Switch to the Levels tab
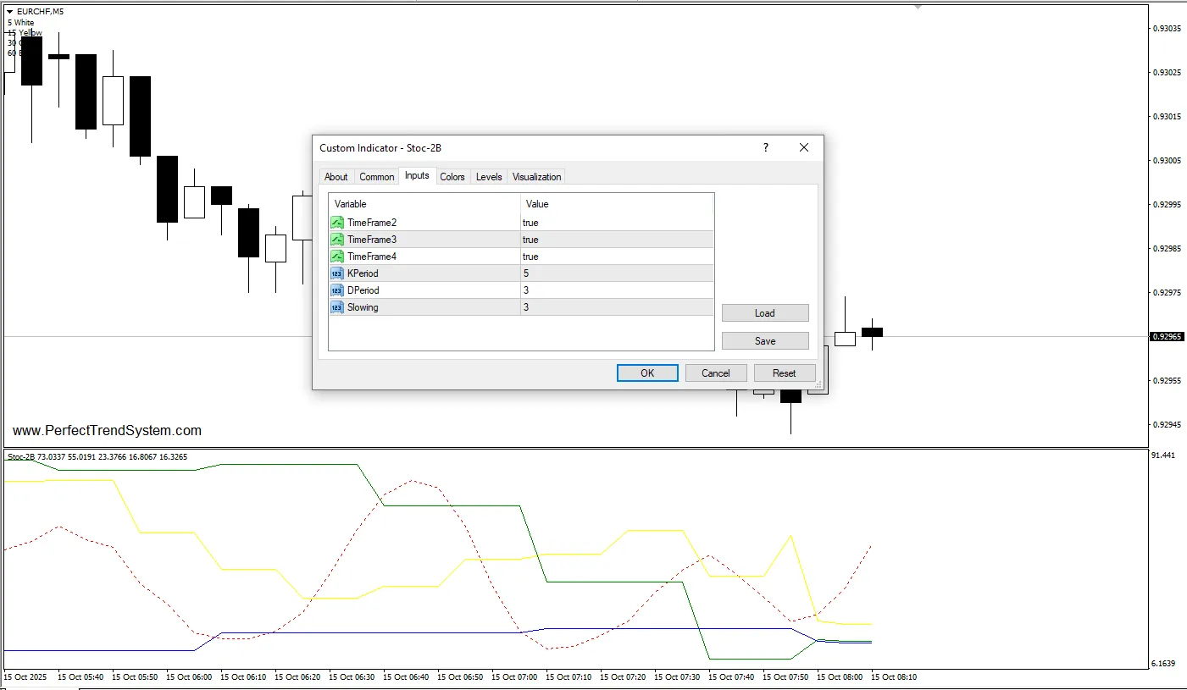Screen dimensions: 1187x690 [x=489, y=177]
